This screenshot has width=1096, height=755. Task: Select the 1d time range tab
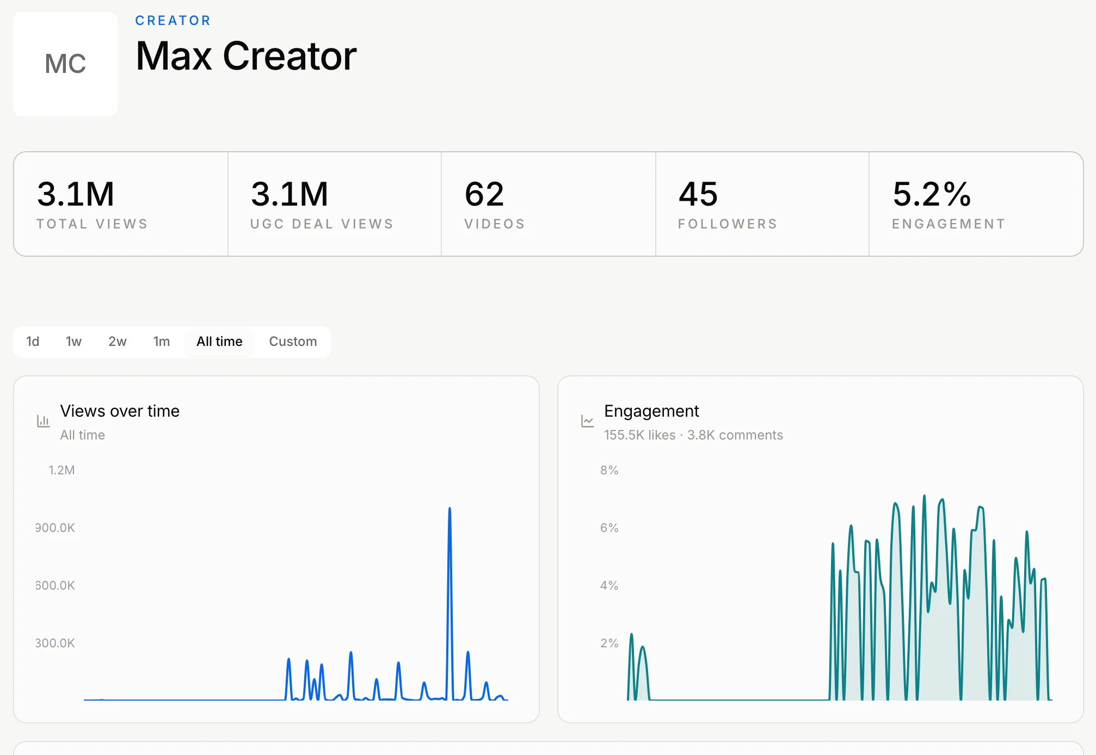pos(33,342)
